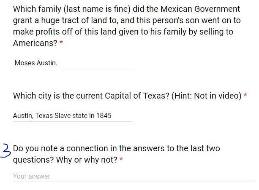Screen dimensions: 259x190
Task: Focus the empty 'Your answer' field
Action: coord(134,177)
